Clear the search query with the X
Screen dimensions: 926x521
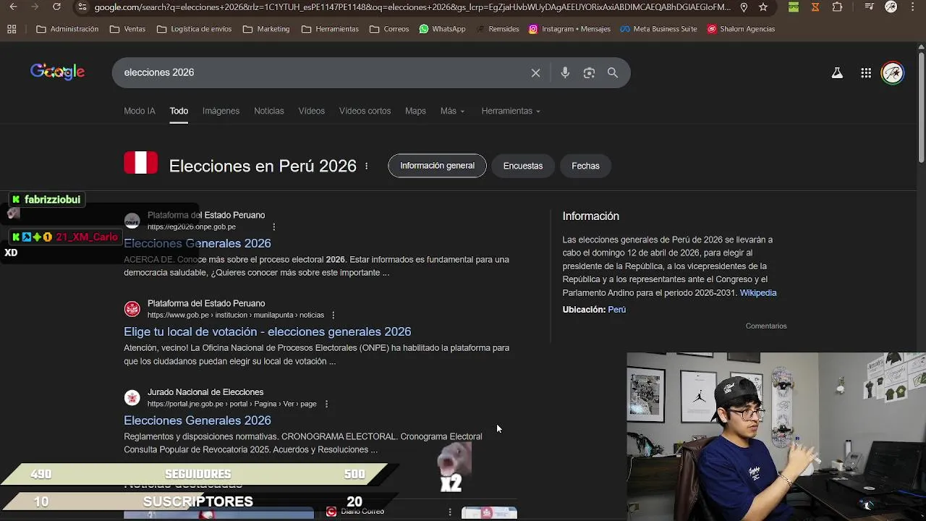coord(535,72)
